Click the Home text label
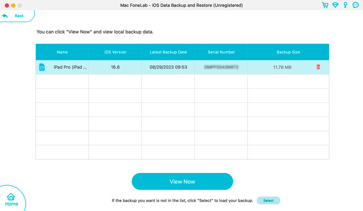The width and height of the screenshot is (363, 211). [x=12, y=204]
